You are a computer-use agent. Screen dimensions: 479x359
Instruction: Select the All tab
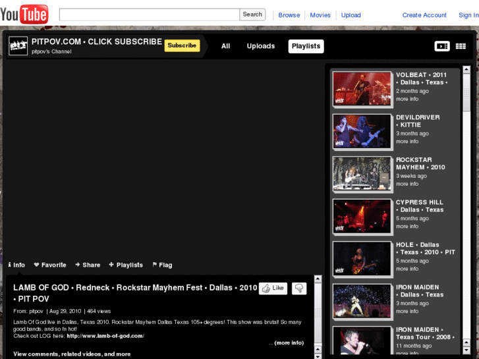225,46
